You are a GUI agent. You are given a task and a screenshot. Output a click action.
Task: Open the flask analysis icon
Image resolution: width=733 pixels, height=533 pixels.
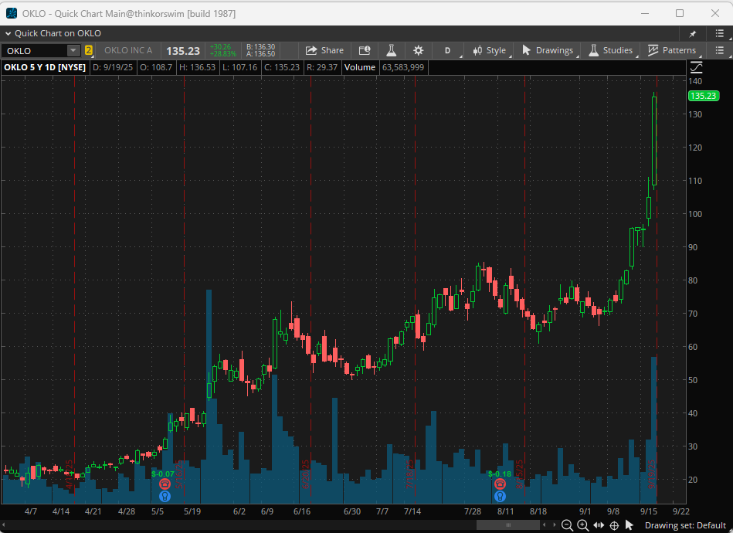point(392,50)
